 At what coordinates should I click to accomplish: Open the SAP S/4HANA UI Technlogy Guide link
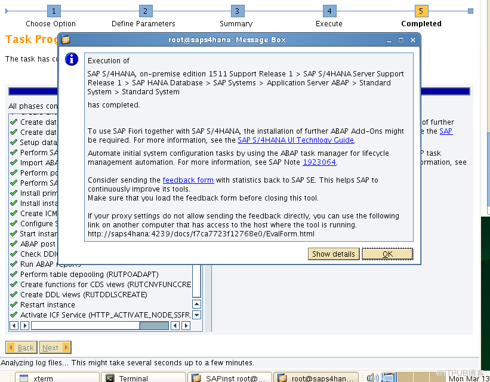295,140
